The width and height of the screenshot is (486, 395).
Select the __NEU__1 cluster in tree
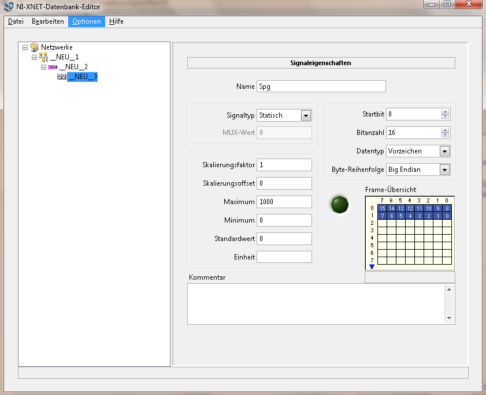point(64,57)
